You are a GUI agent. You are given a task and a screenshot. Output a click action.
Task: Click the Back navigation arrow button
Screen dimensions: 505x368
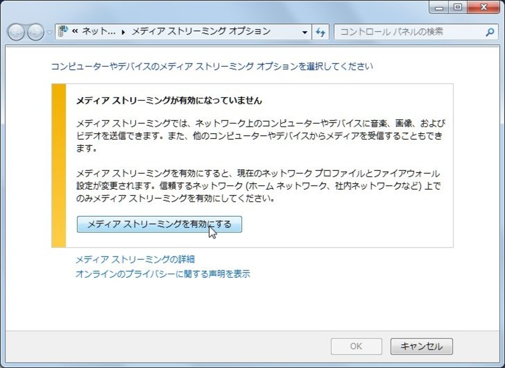tap(16, 32)
